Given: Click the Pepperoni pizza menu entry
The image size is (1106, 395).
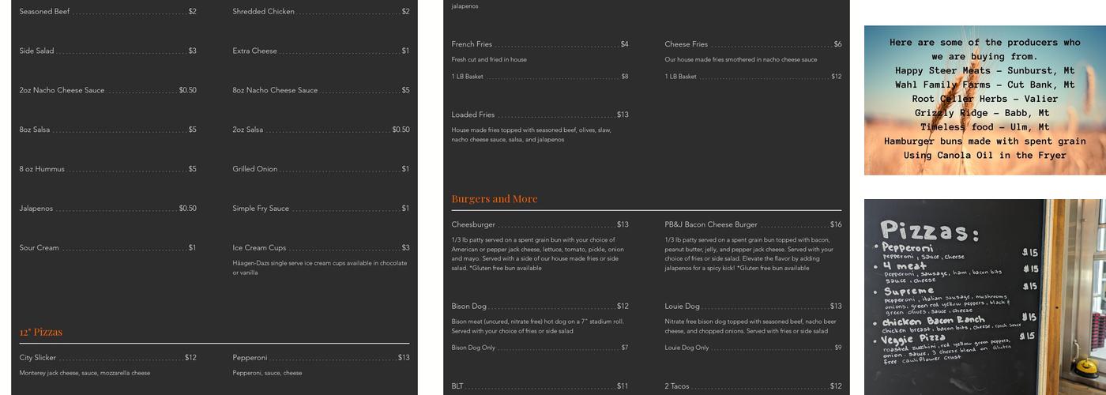Looking at the screenshot, I should point(250,358).
